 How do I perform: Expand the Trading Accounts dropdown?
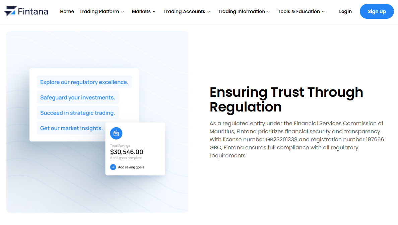(187, 11)
